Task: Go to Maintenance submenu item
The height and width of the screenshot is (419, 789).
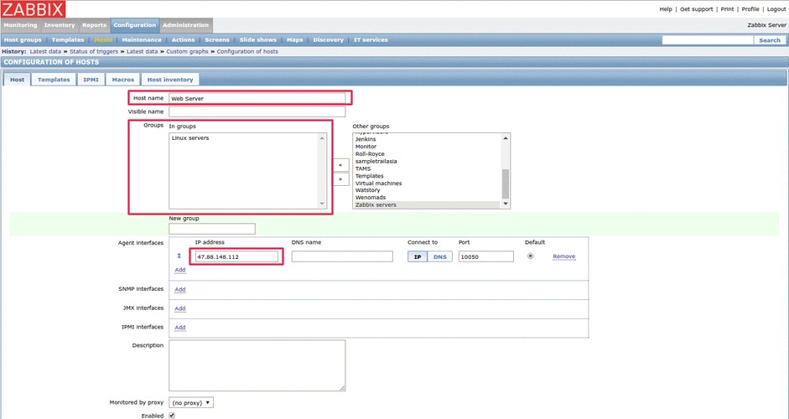Action: pos(142,39)
